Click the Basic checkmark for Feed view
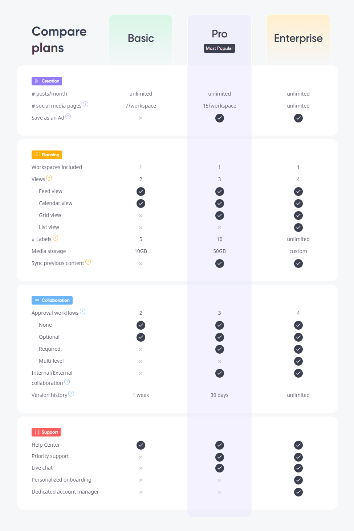 point(141,192)
